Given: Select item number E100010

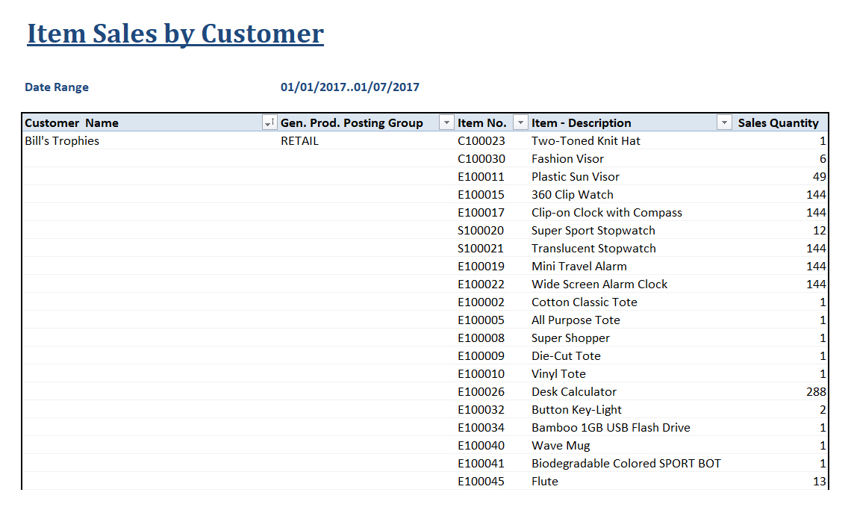Looking at the screenshot, I should click(x=481, y=373).
